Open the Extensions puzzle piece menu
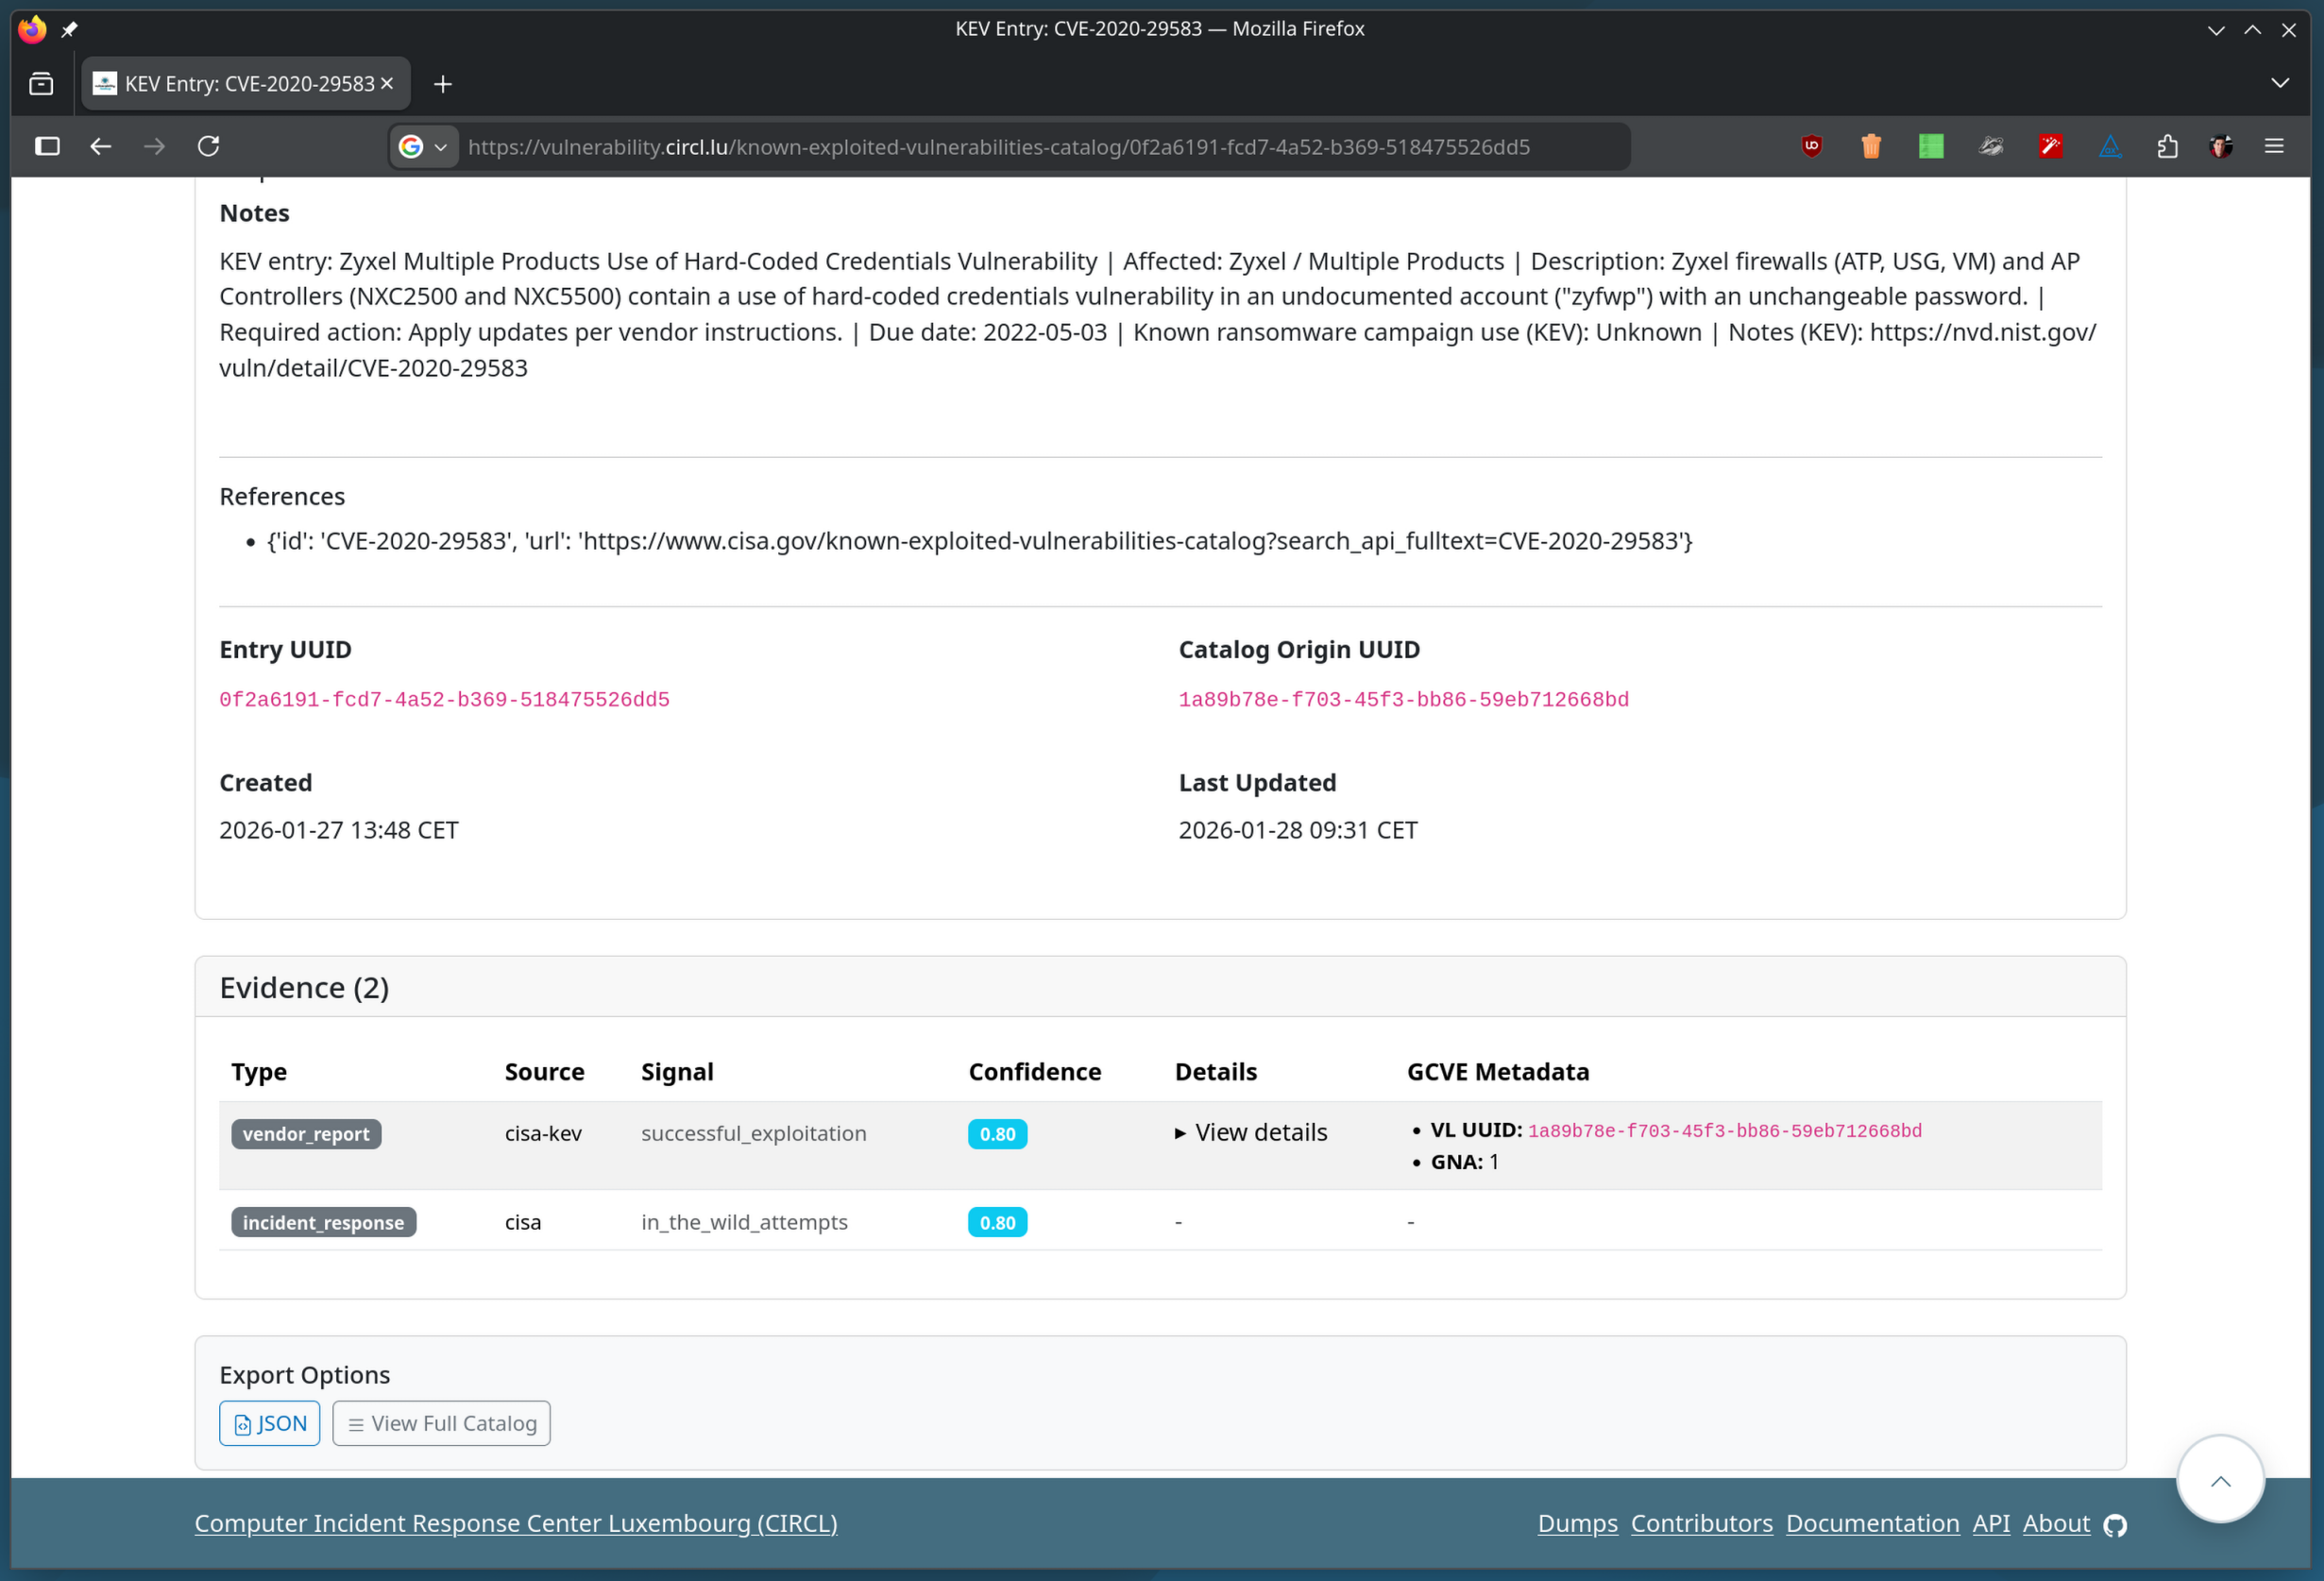The image size is (2324, 1581). [x=2167, y=147]
